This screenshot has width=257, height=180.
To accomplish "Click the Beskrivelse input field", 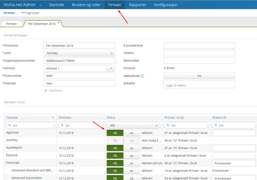I will tap(199, 61).
